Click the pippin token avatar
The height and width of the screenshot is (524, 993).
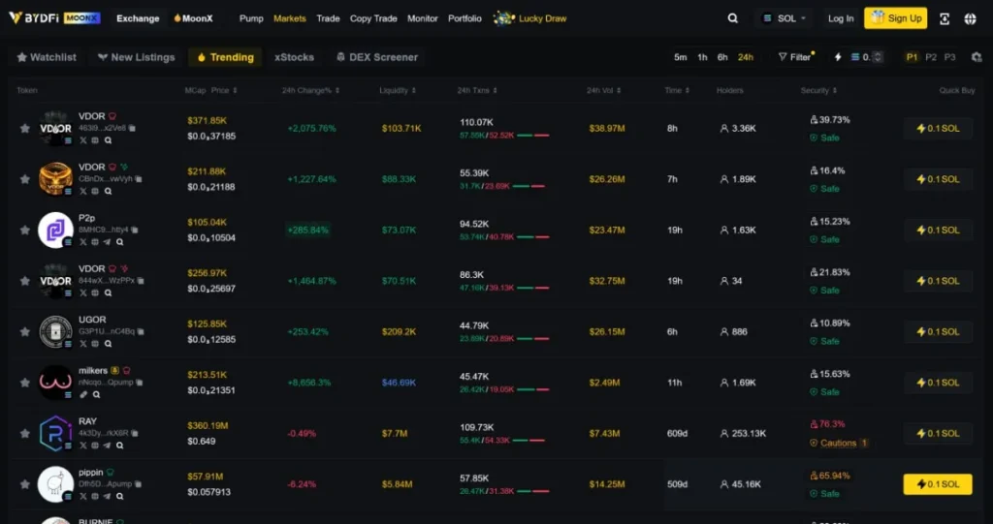[55, 484]
